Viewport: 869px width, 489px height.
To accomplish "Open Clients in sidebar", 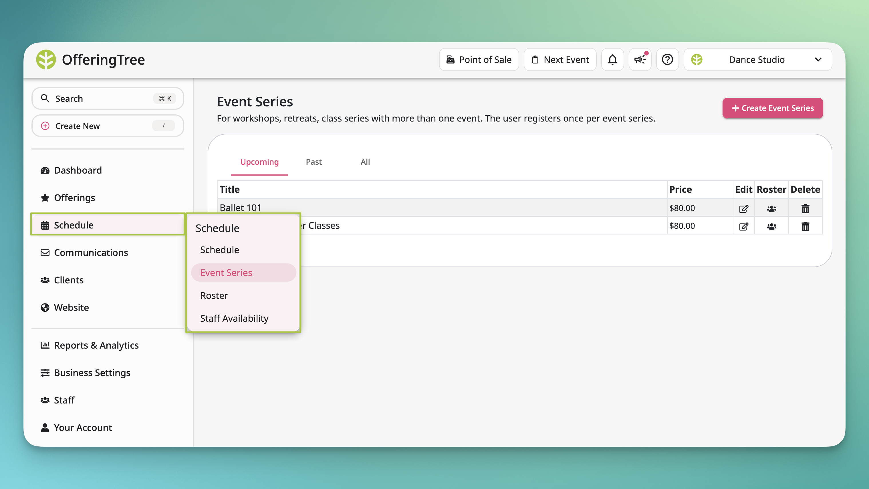I will pos(68,280).
